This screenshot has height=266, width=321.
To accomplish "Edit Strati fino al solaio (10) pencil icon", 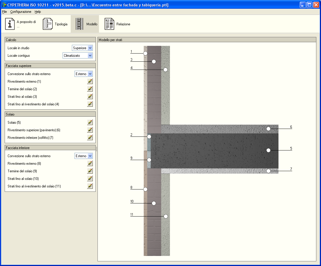I will (x=90, y=179).
